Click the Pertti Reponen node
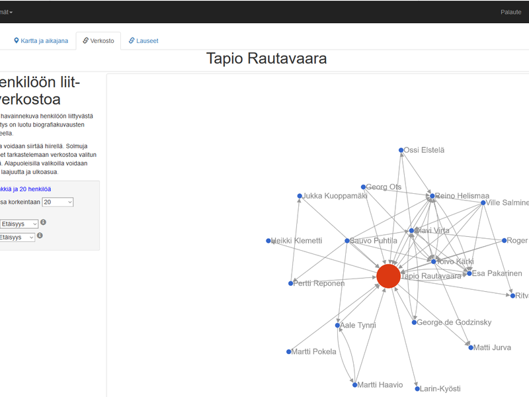 coord(290,283)
